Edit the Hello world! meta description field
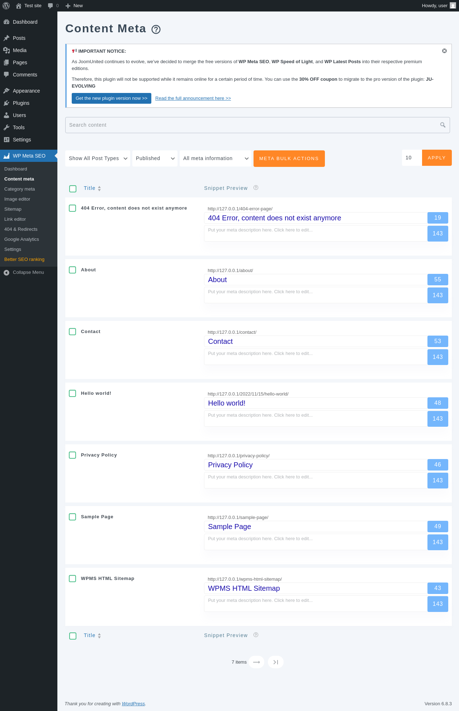The height and width of the screenshot is (711, 459). (x=316, y=418)
